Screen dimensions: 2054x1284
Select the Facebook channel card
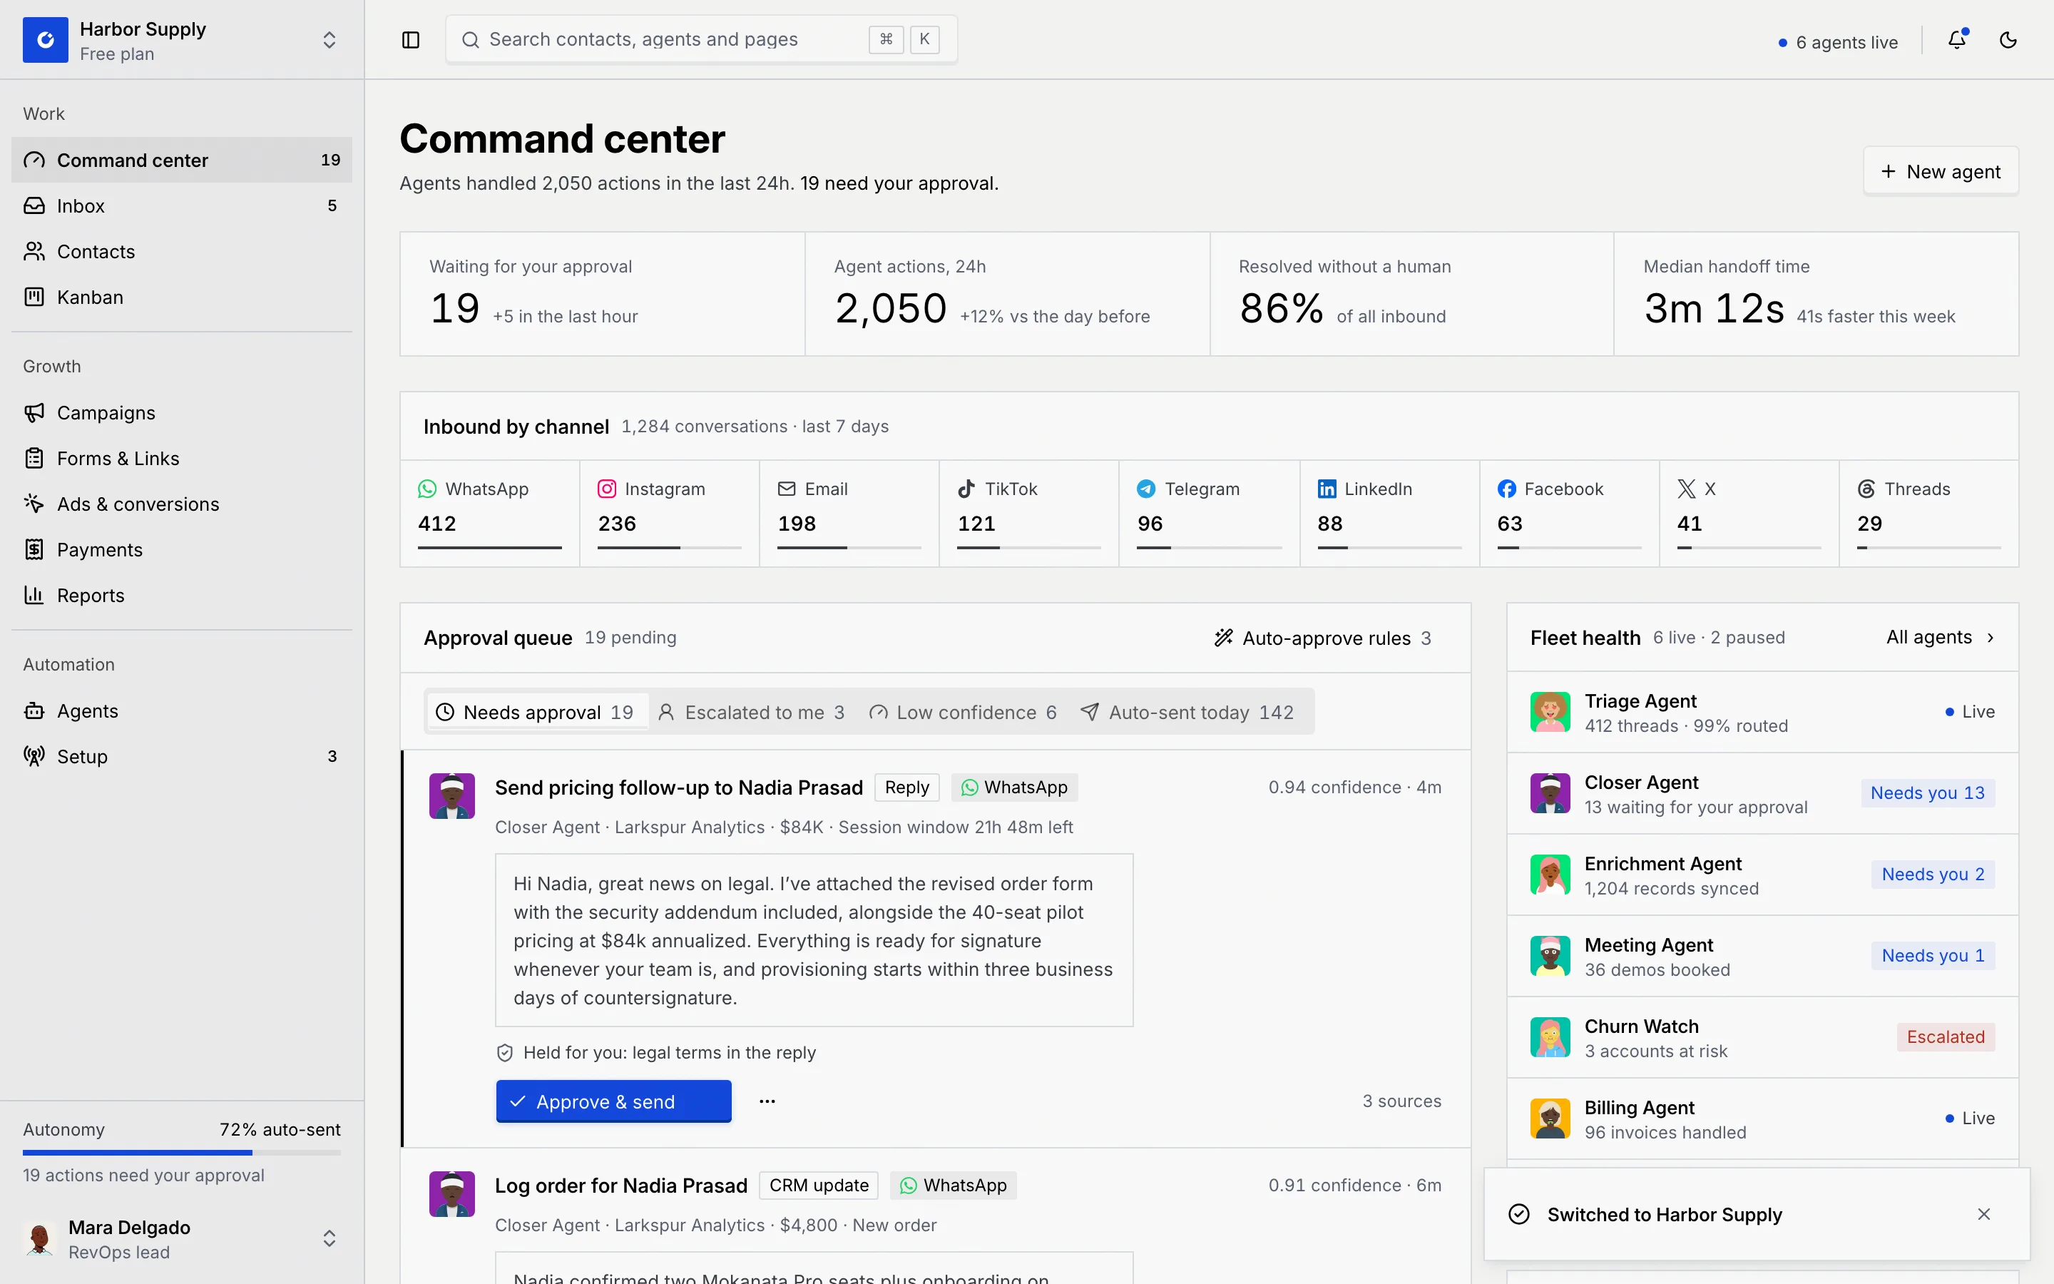1569,513
